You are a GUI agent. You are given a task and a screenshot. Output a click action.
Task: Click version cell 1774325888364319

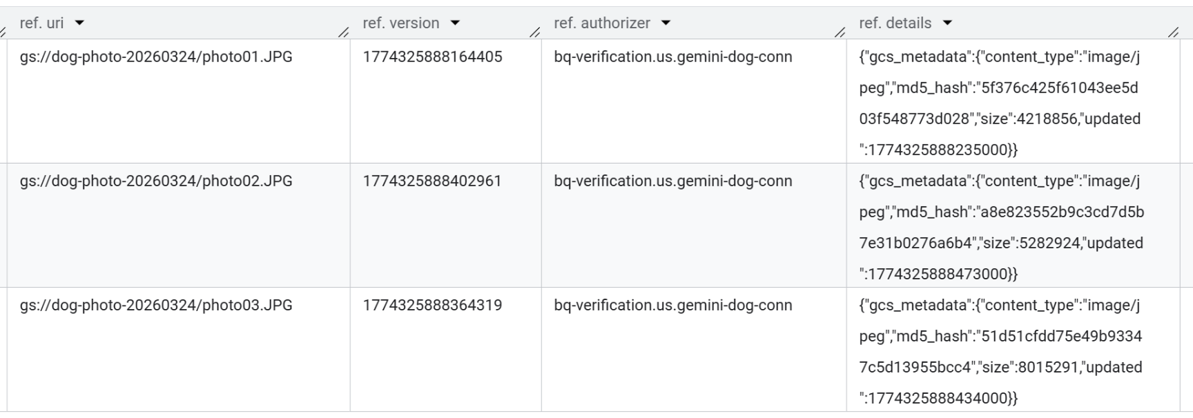(432, 306)
